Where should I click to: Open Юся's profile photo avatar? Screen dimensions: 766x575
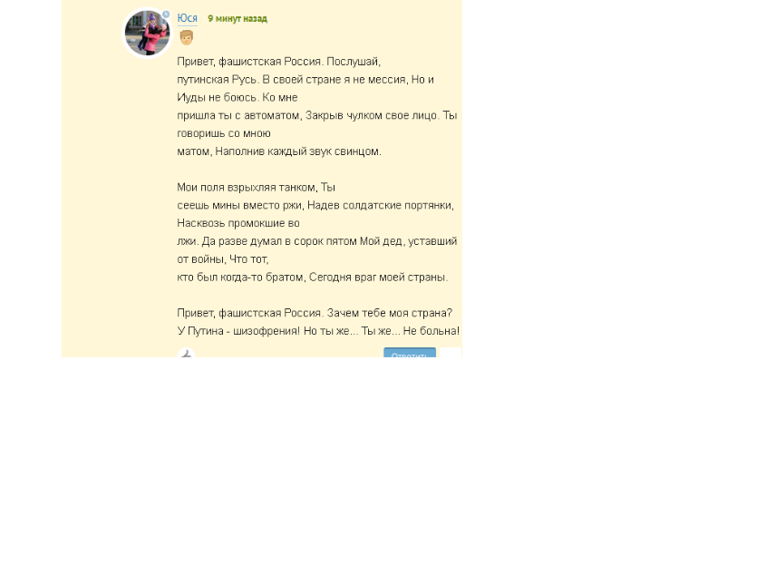[x=147, y=33]
